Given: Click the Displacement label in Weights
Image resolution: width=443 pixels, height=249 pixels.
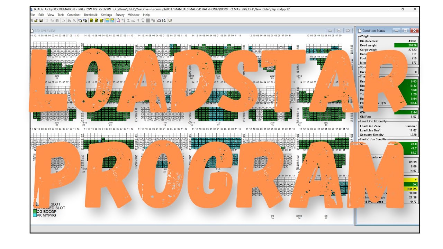Looking at the screenshot, I should coord(369,41).
